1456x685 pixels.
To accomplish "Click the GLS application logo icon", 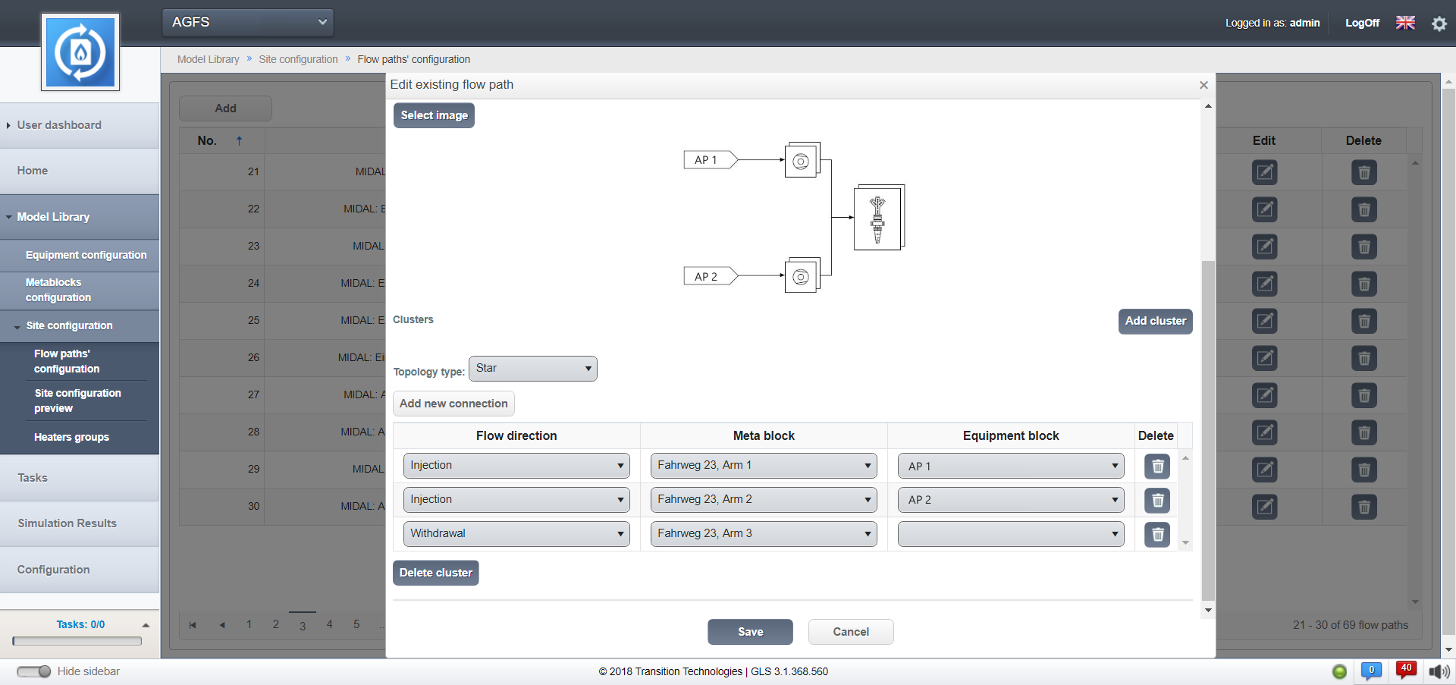I will (80, 52).
